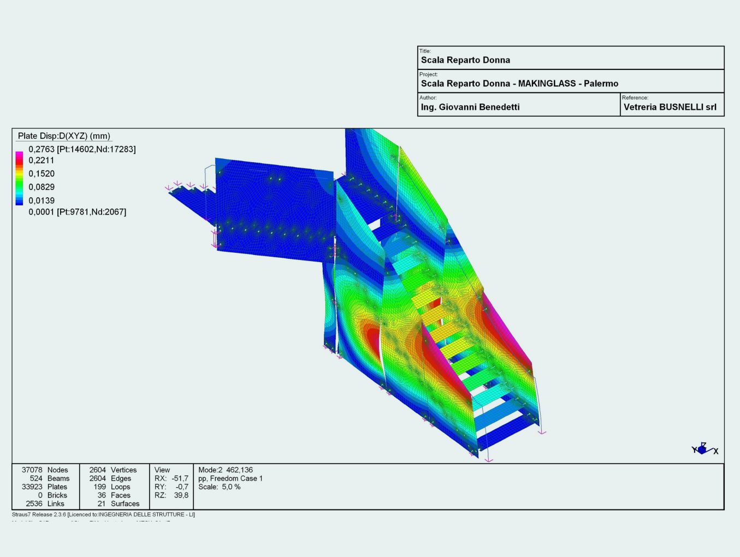740x557 pixels.
Task: Select project text 'Scala Reparto Donna - MAKINGLASS - Palermo'
Action: (x=519, y=84)
